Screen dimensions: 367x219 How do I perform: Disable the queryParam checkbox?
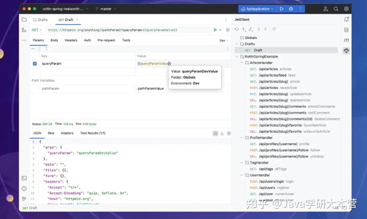[x=35, y=63]
